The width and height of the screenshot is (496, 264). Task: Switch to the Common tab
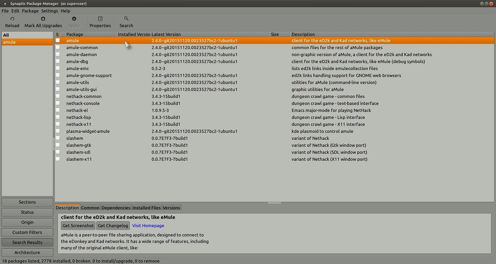pos(90,208)
